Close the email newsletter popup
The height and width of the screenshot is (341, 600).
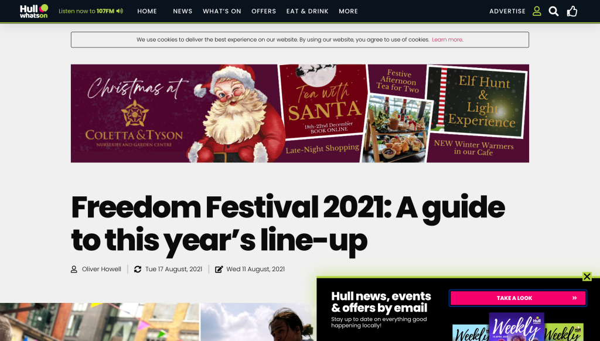pos(587,277)
